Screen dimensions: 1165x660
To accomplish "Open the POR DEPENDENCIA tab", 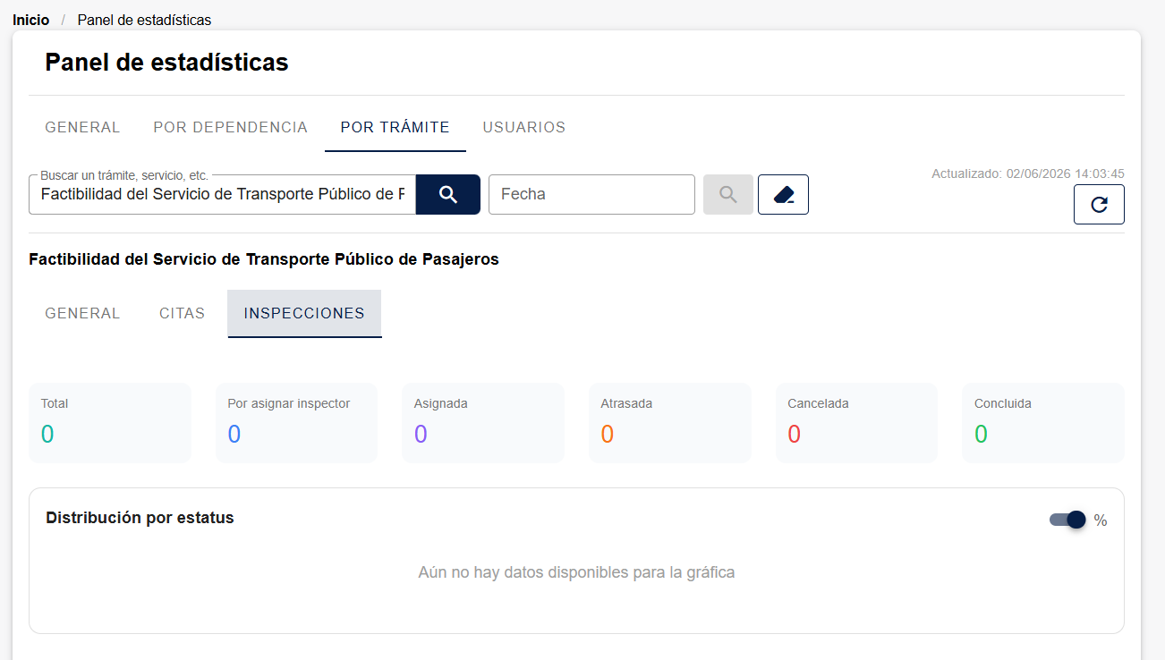I will 231,127.
